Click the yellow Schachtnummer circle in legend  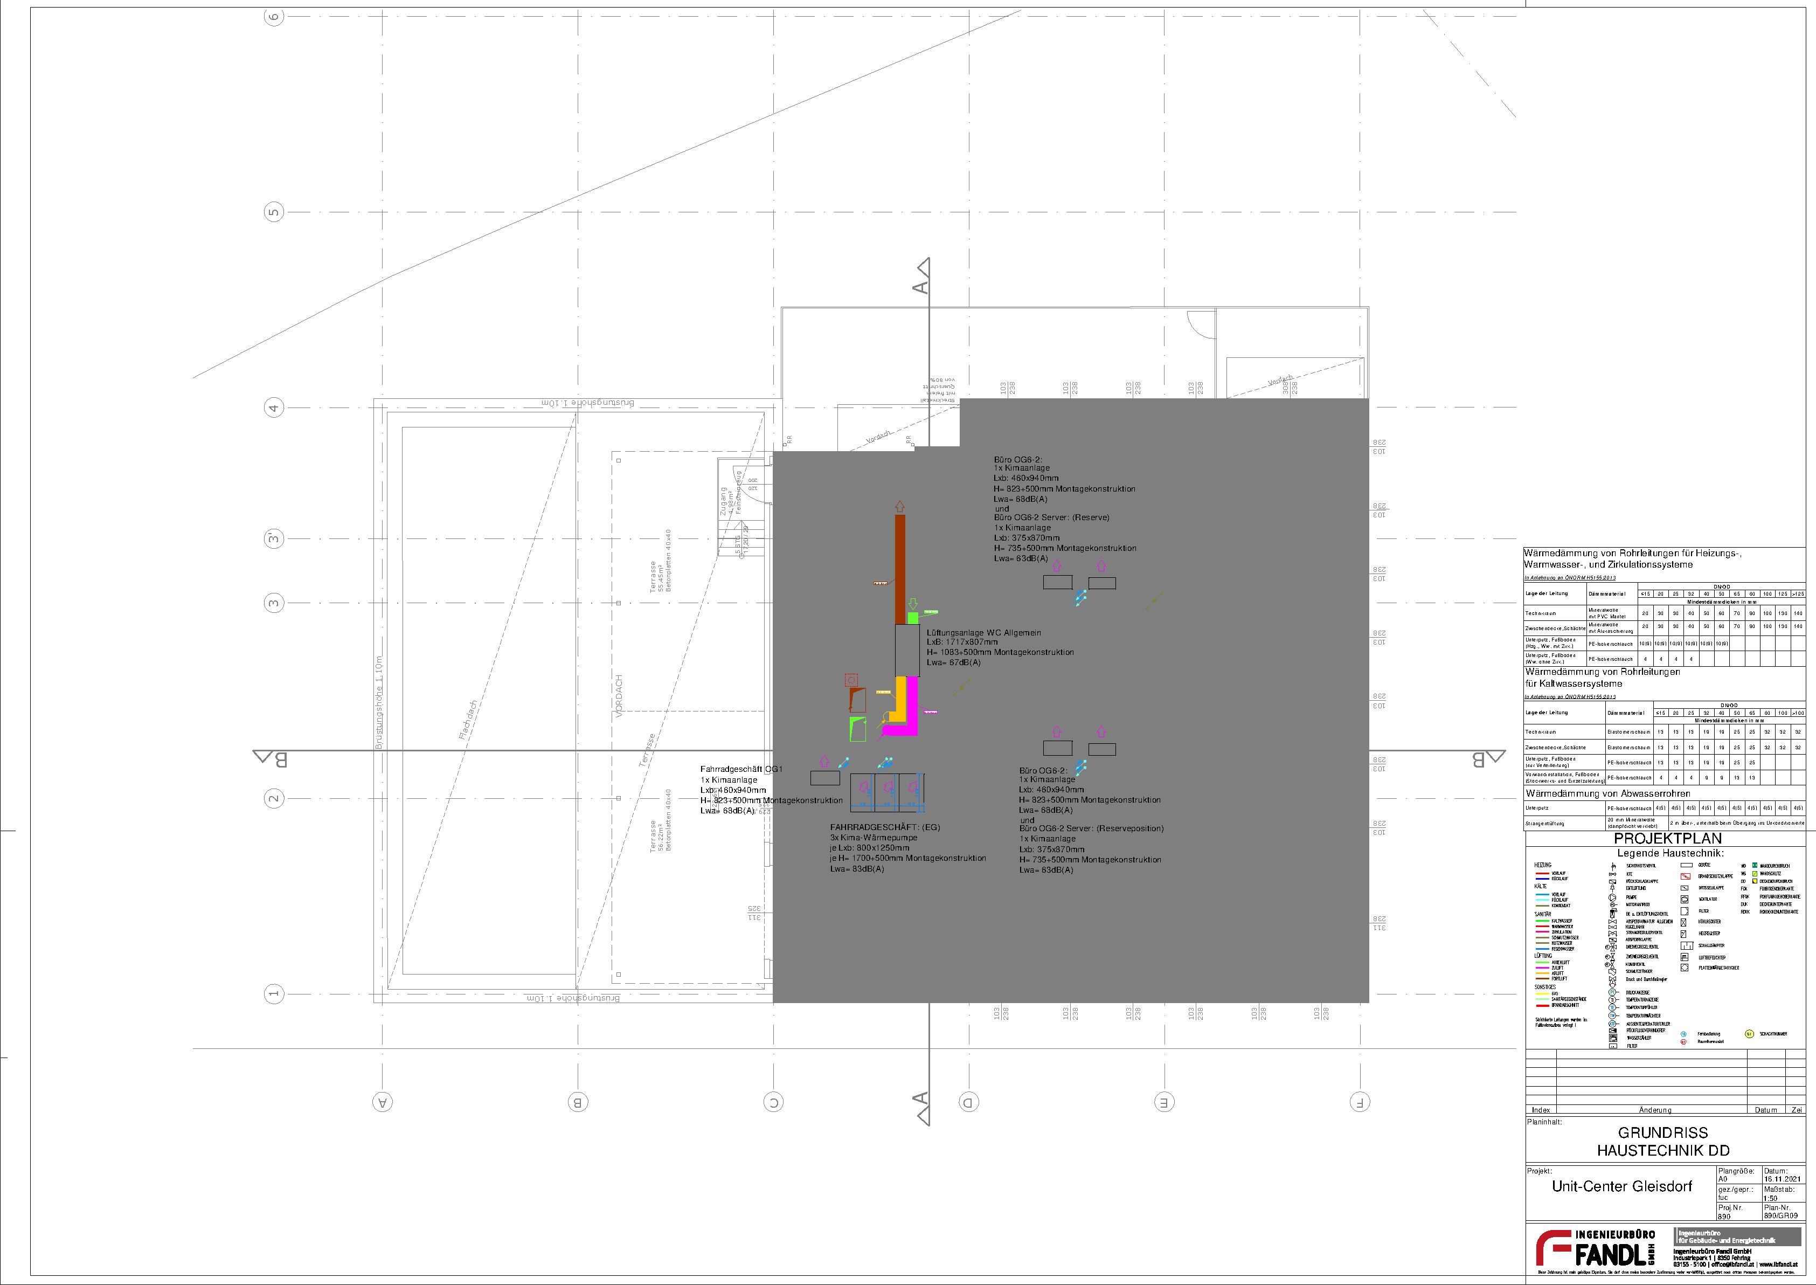coord(1750,1034)
